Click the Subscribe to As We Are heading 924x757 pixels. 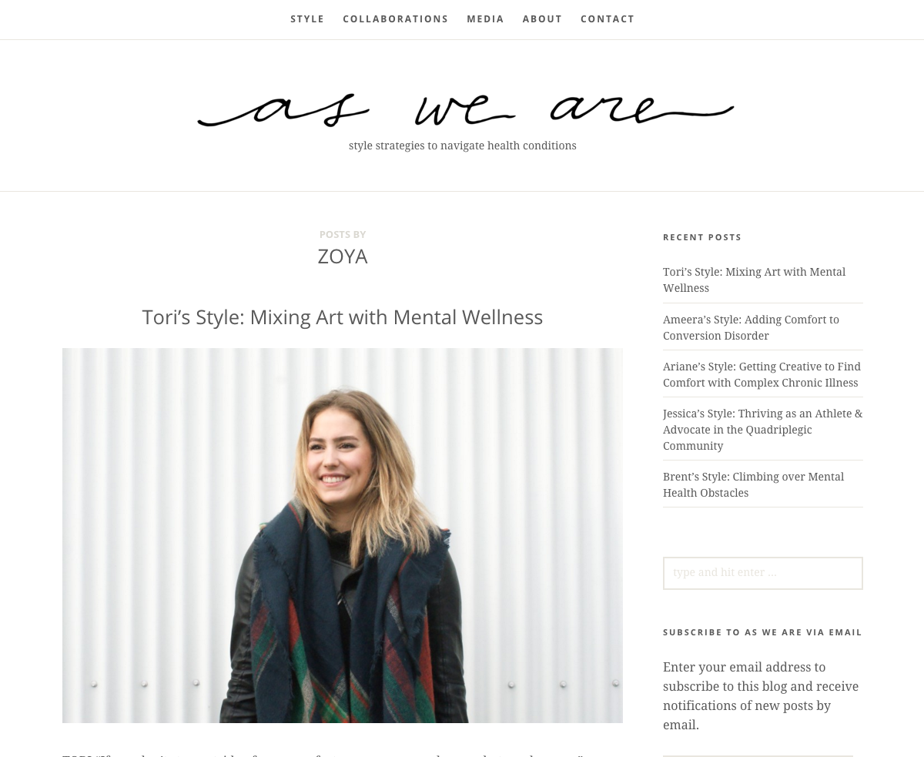point(762,632)
